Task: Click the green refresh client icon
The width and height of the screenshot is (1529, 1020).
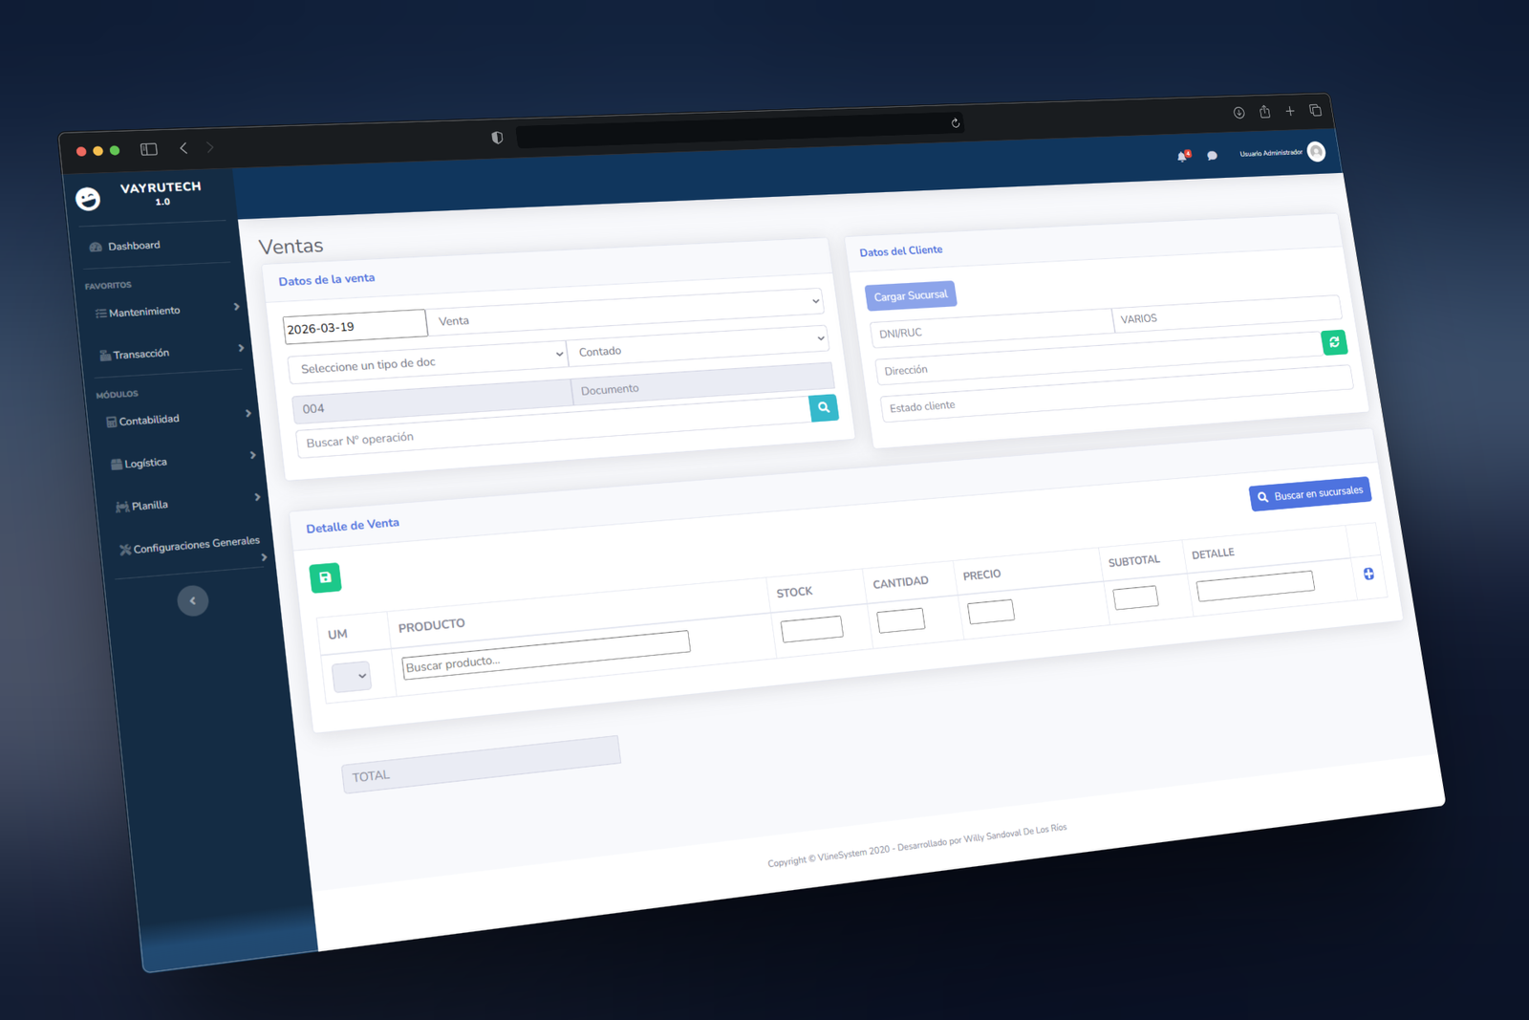Action: 1334,342
